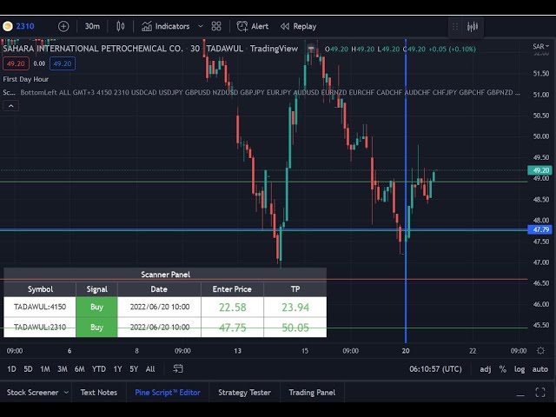
Task: Open the Text Notes tab
Action: tap(98, 393)
